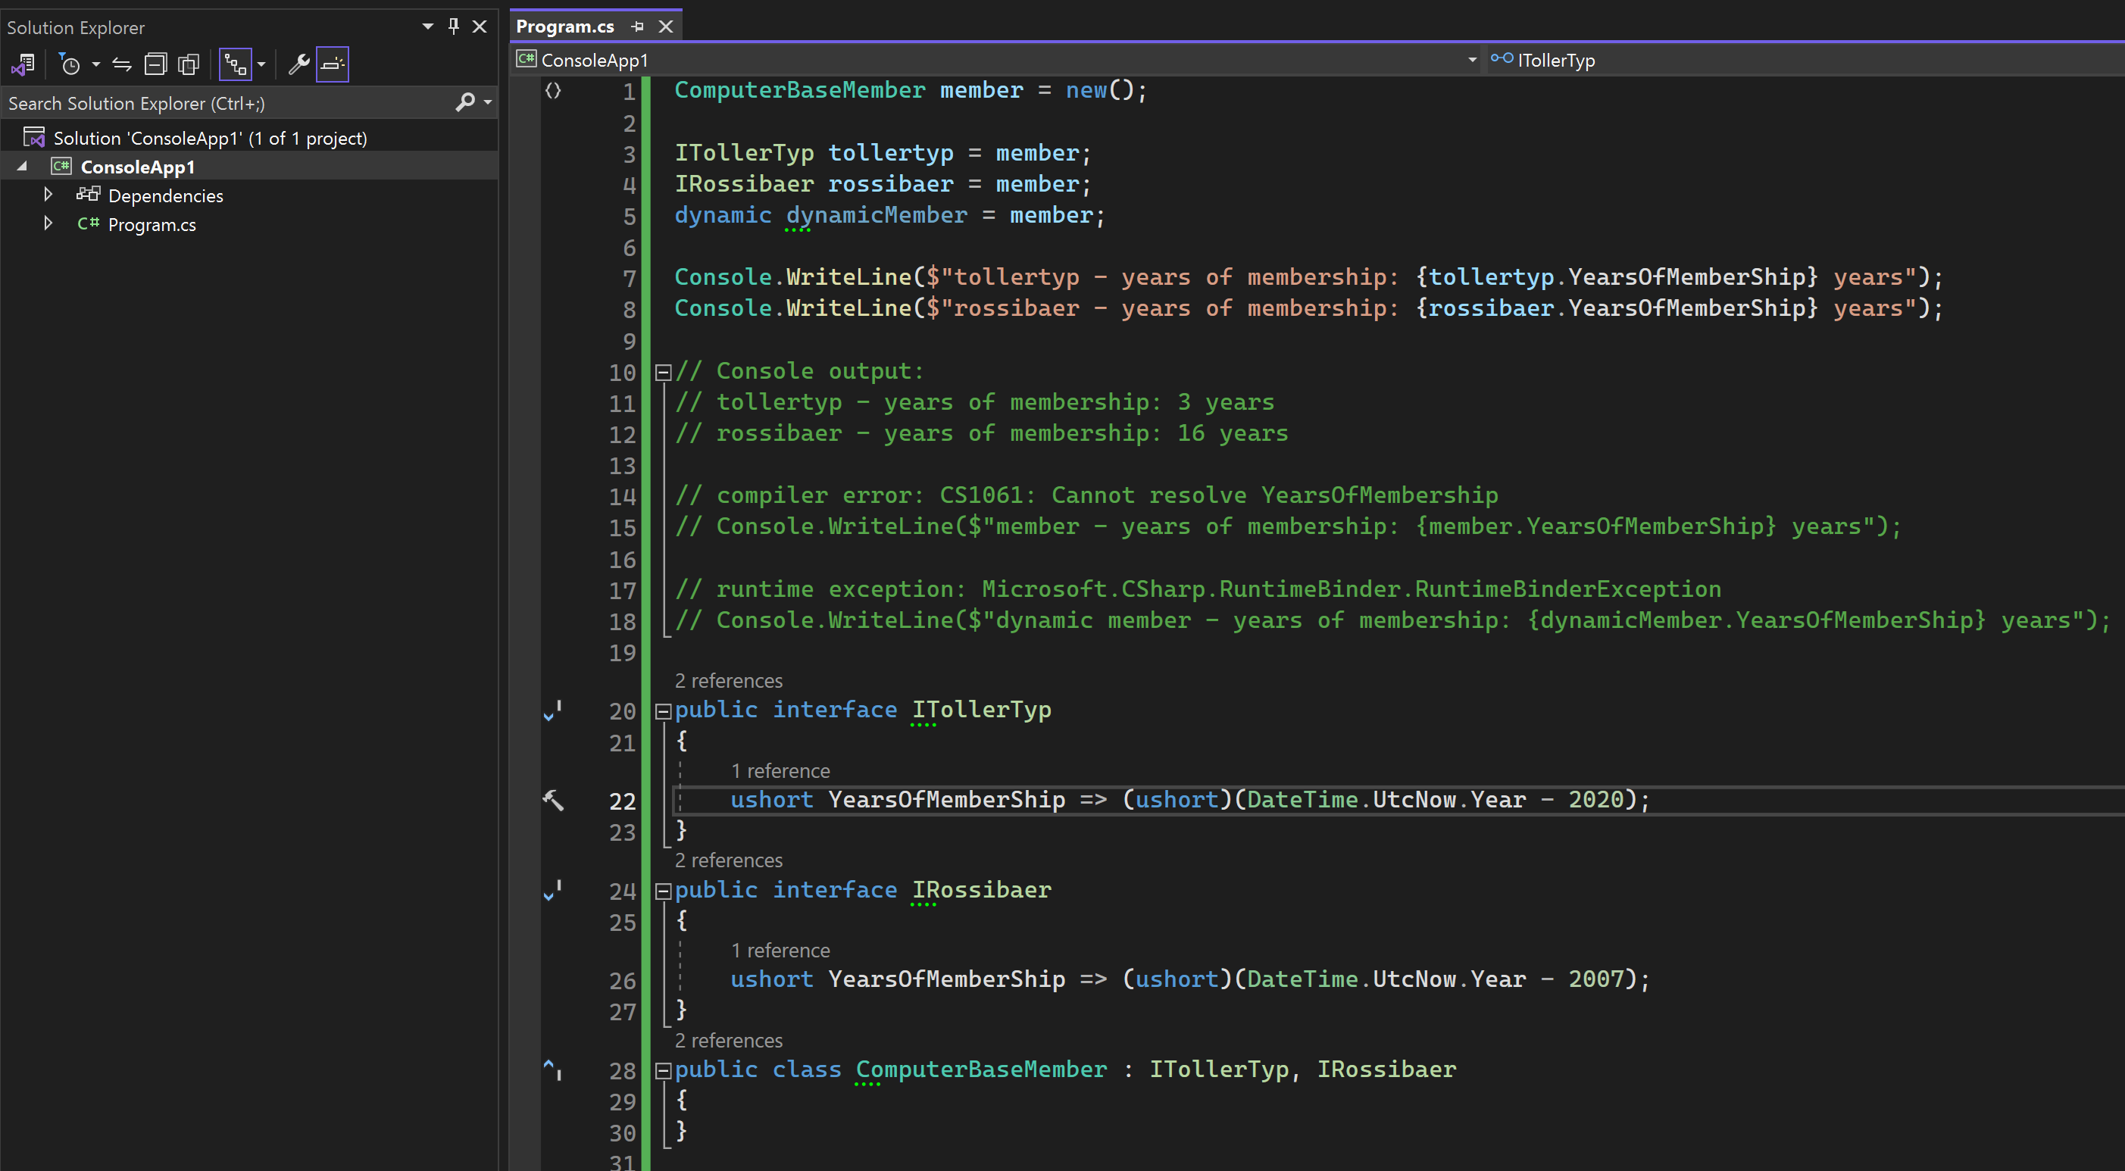This screenshot has height=1171, width=2125.
Task: Select the ConsoleApp1 project in tree
Action: tap(138, 167)
